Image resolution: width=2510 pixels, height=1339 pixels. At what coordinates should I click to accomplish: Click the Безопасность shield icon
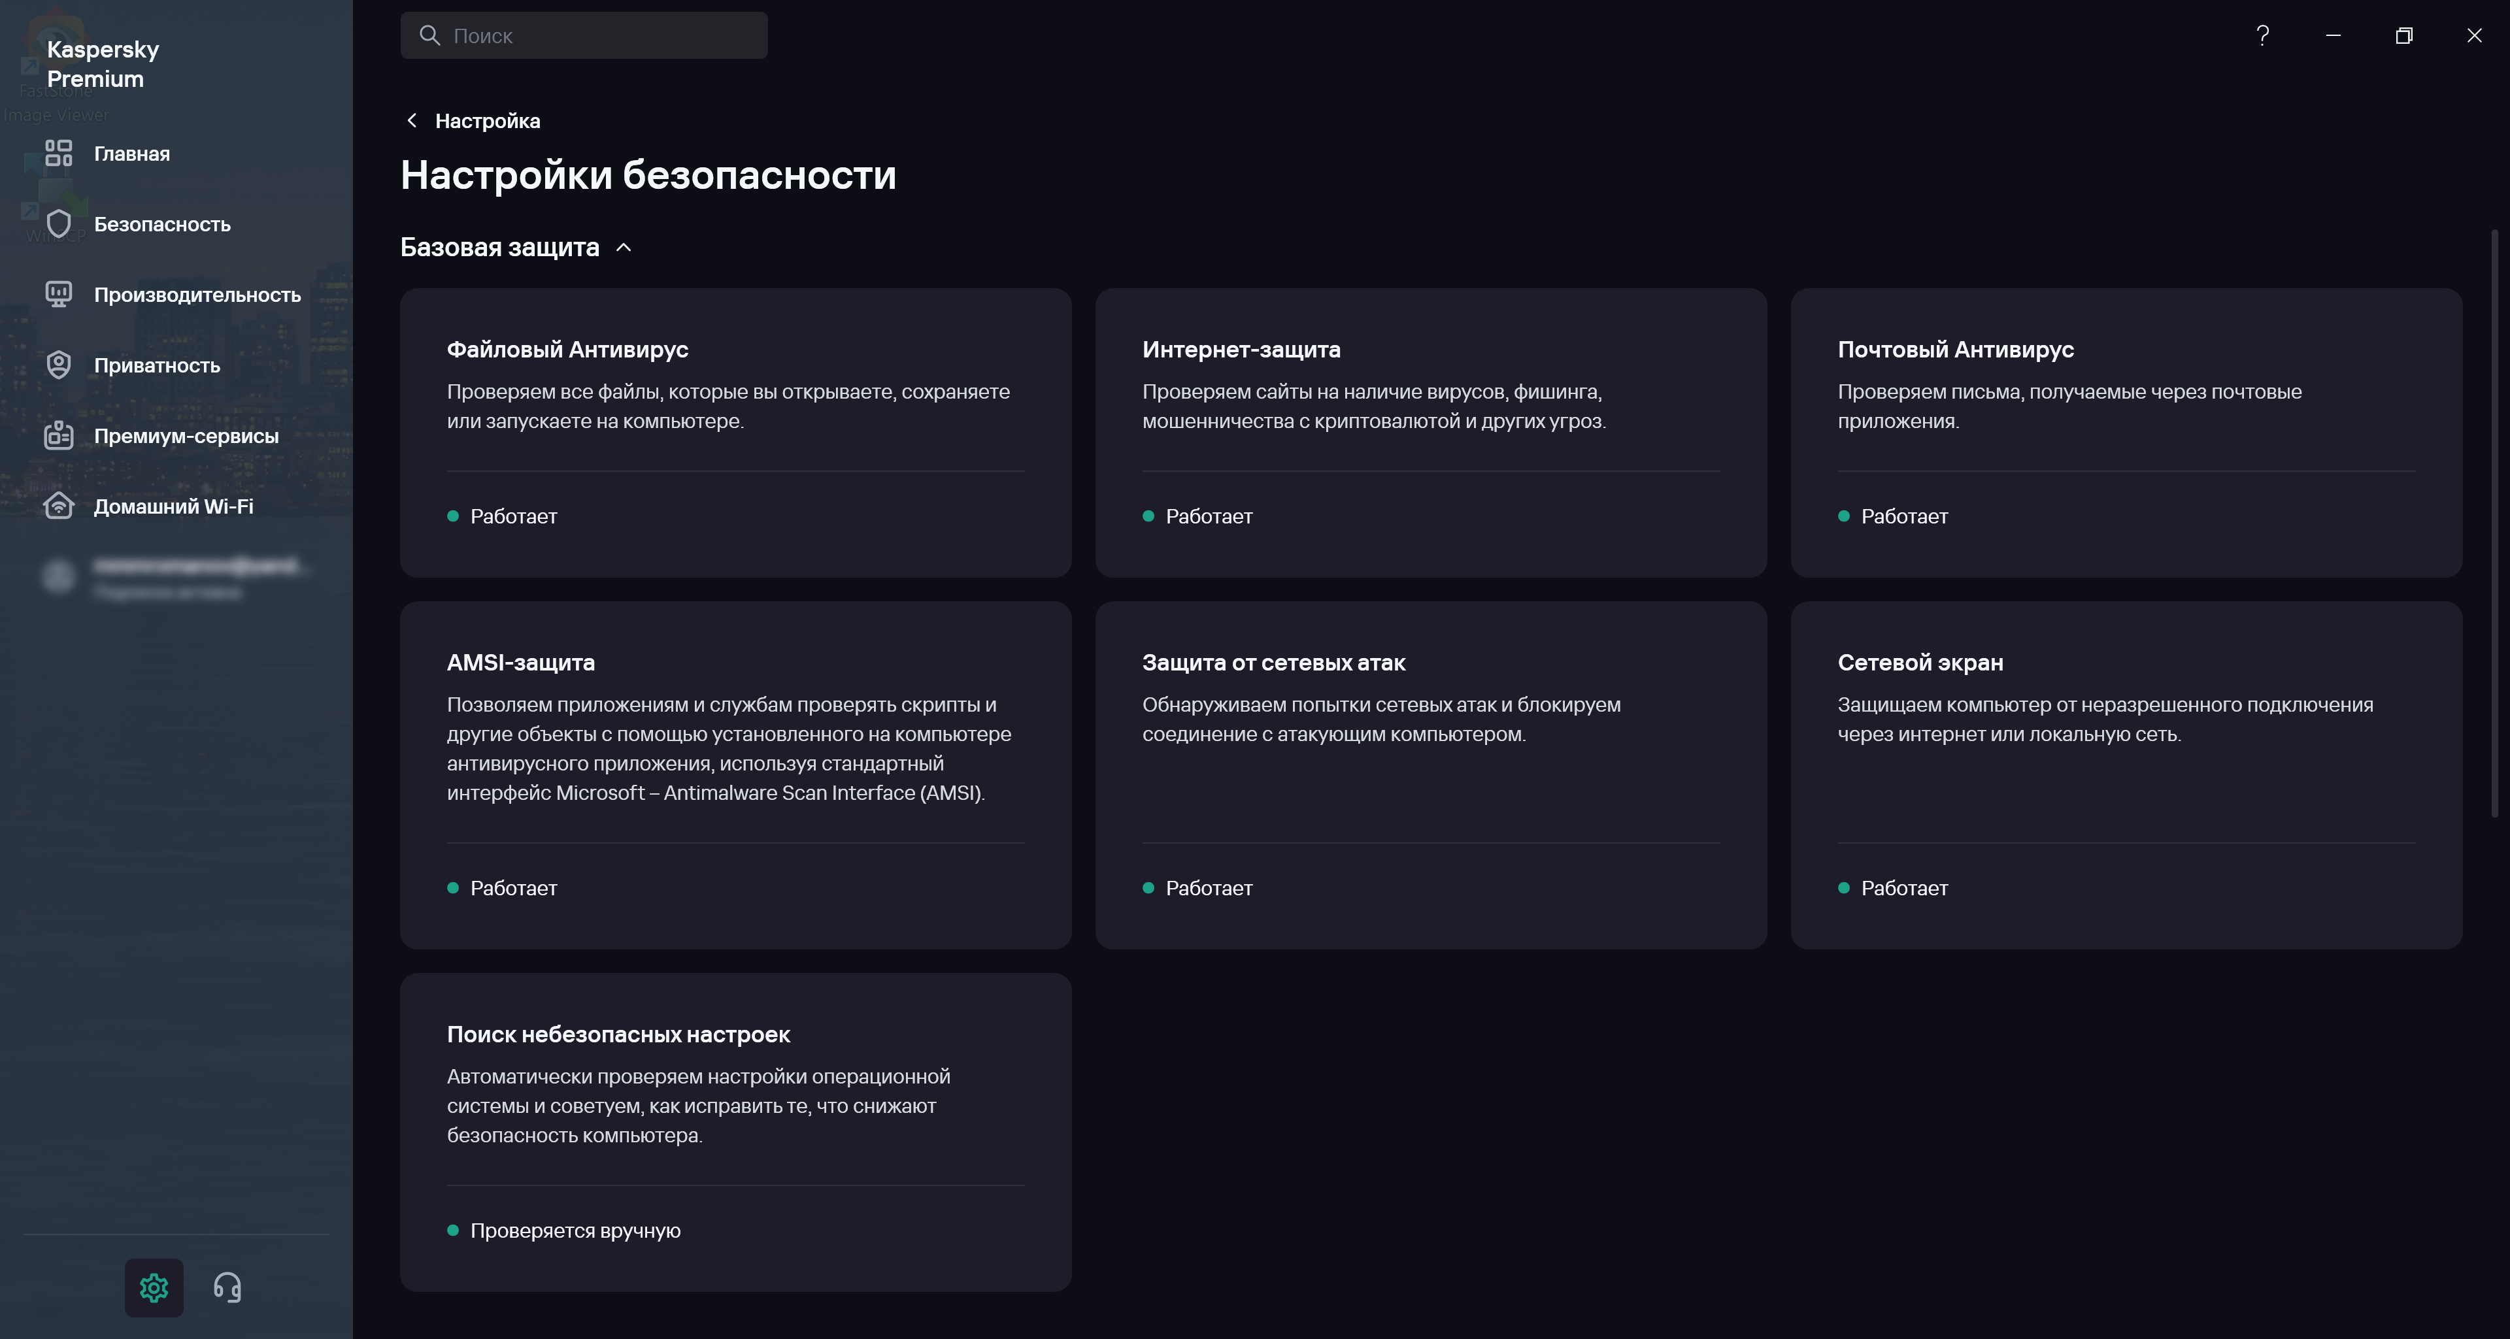(x=58, y=224)
